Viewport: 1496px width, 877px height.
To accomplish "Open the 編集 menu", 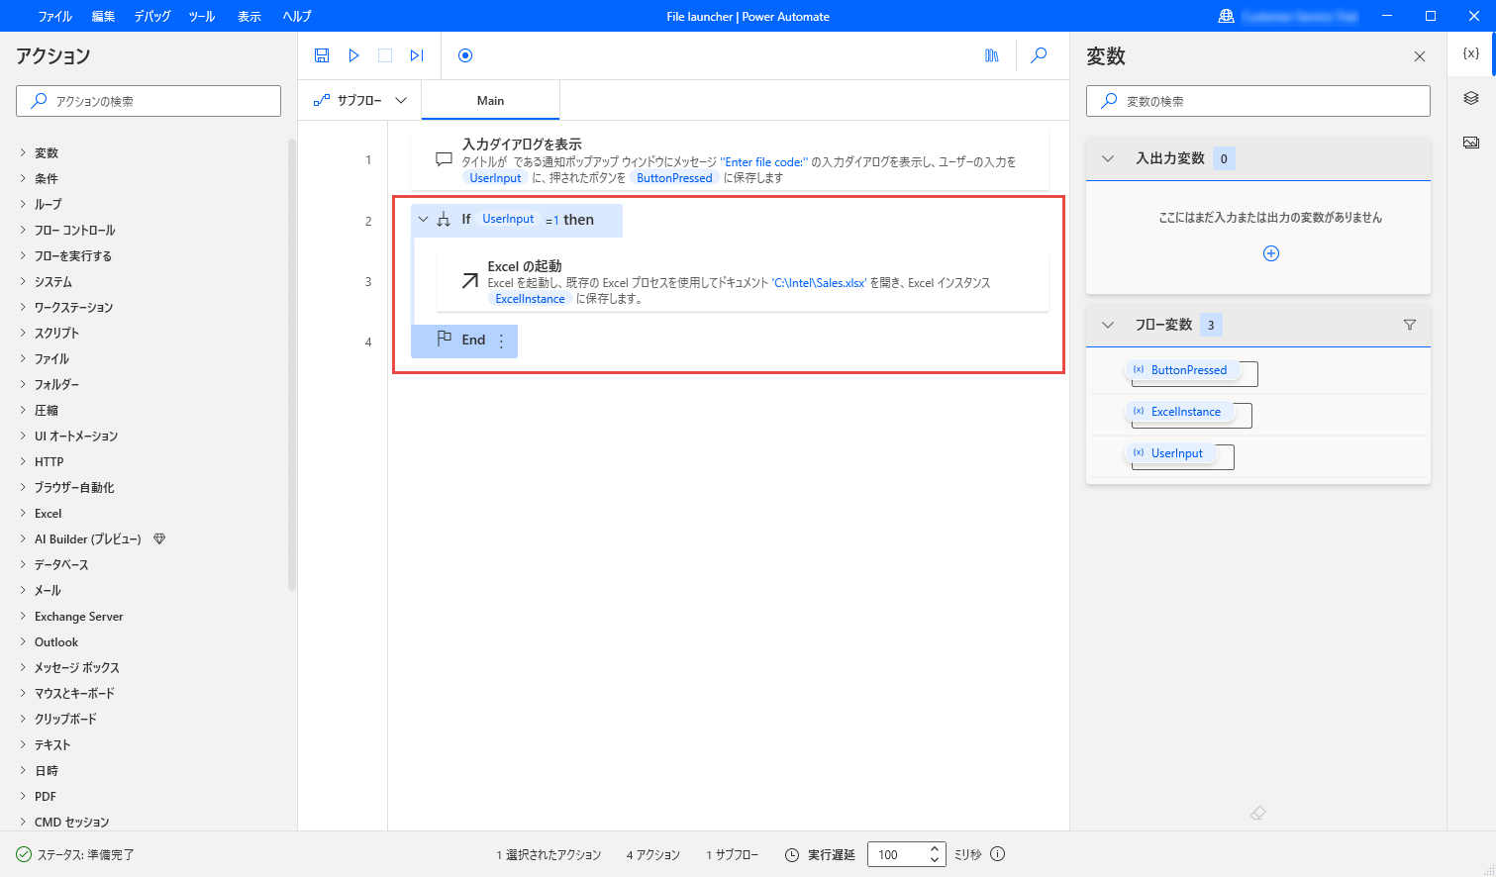I will 103,16.
